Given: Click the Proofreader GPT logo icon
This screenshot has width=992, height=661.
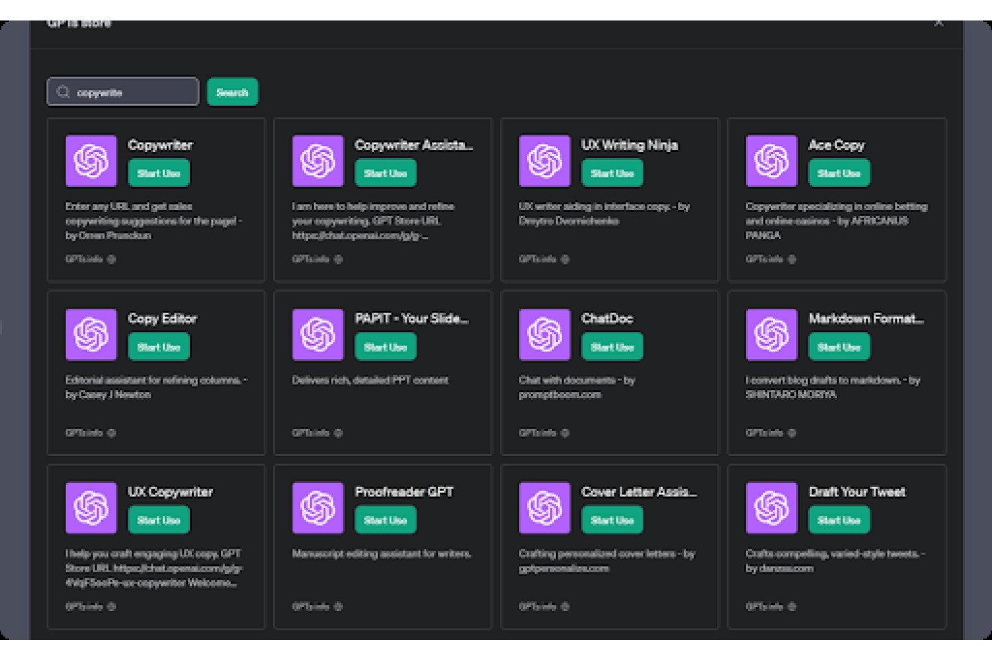Looking at the screenshot, I should (318, 508).
